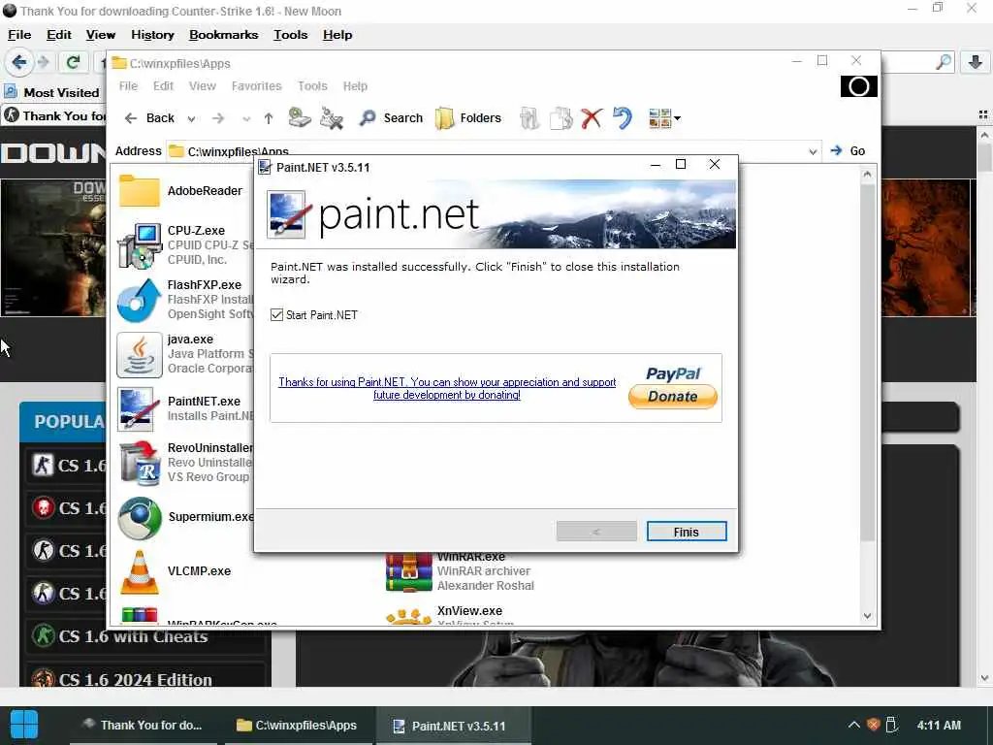Click the Search magnifier in Explorer toolbar
The image size is (993, 745).
pyautogui.click(x=368, y=117)
